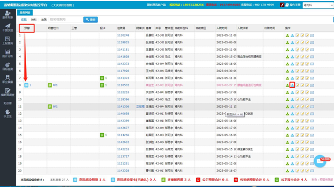Image resolution: width=334 pixels, height=188 pixels.
Task: Open 干预改进 paper-plane sidebar icon
Action: [x=8, y=28]
